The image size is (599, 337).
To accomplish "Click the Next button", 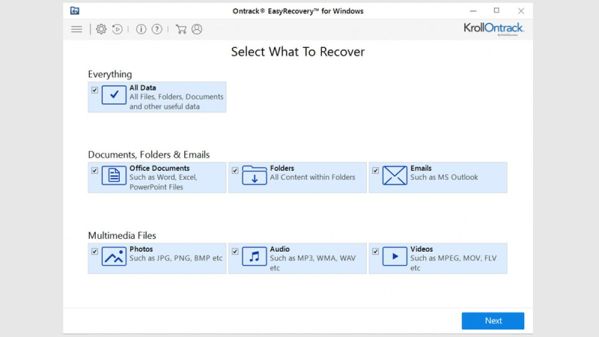I will (x=493, y=321).
